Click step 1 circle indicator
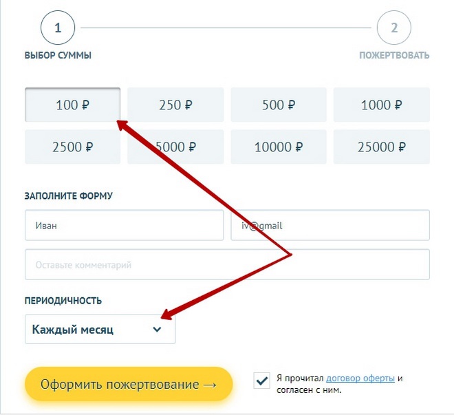Viewport: 454px width, 415px height. coord(58,28)
